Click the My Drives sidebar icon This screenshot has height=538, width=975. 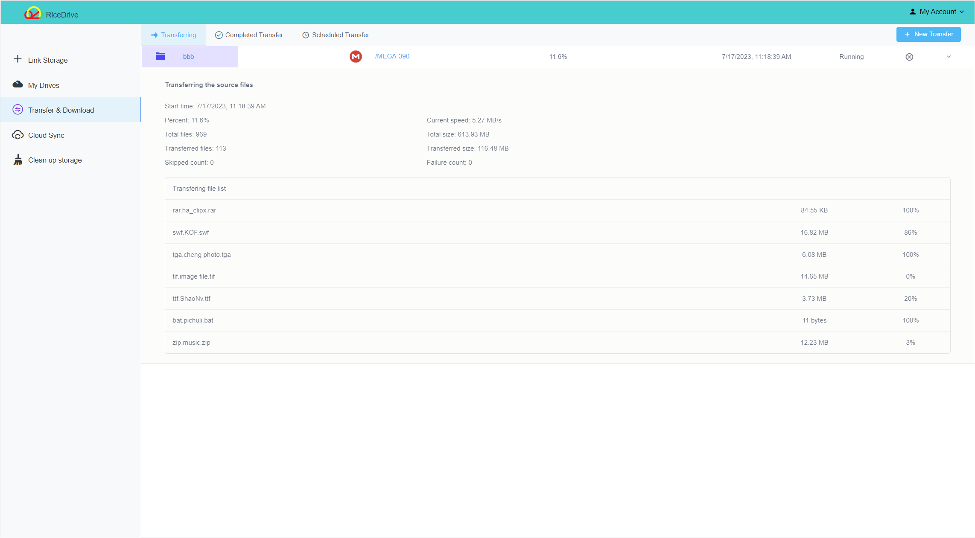17,85
